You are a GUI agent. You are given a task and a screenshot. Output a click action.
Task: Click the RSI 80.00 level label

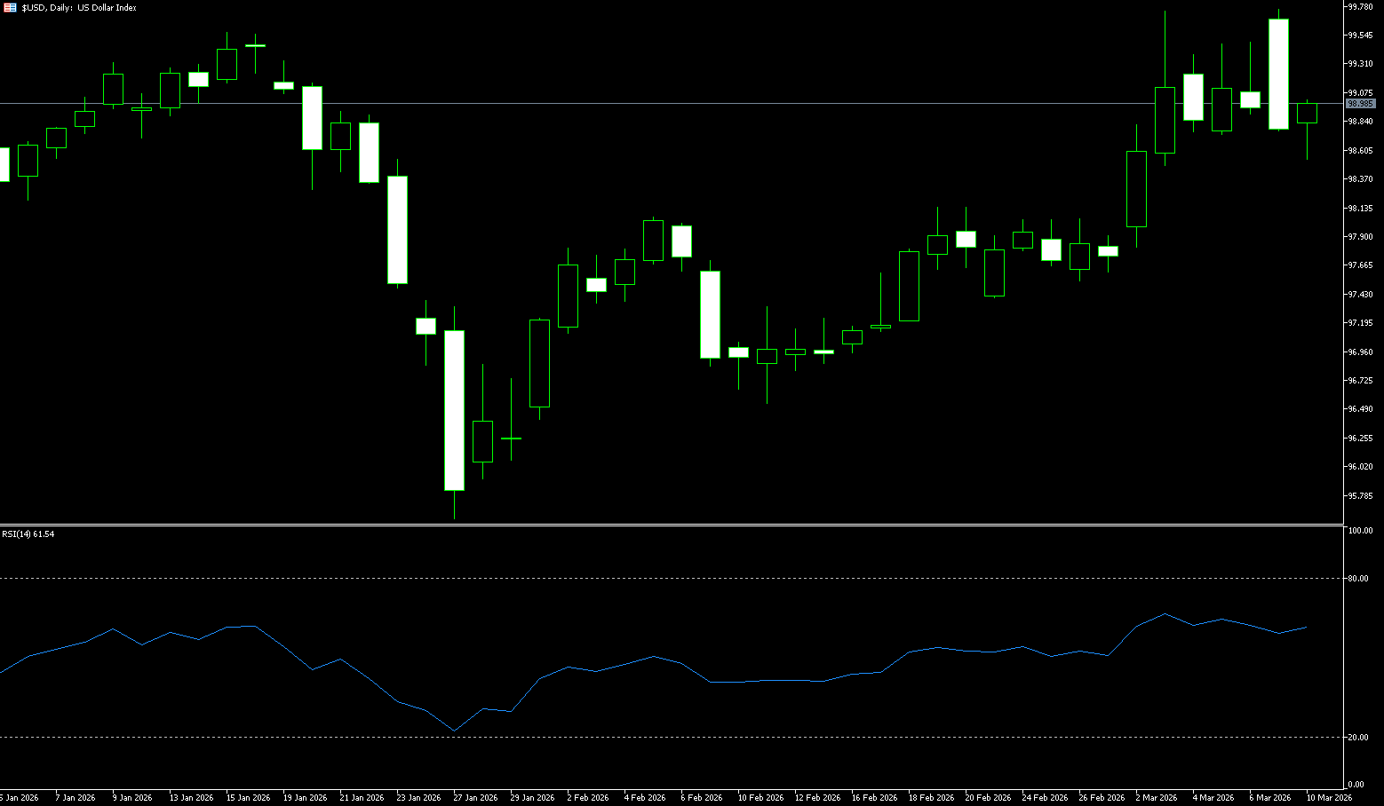1358,579
